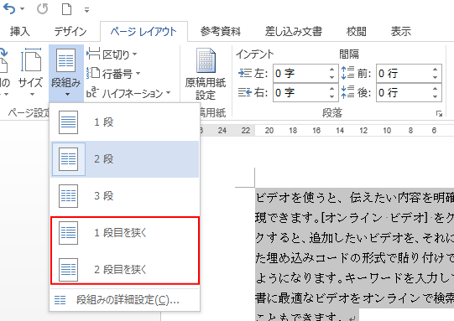
Task: Click the Undo arrow icon
Action: click(9, 8)
